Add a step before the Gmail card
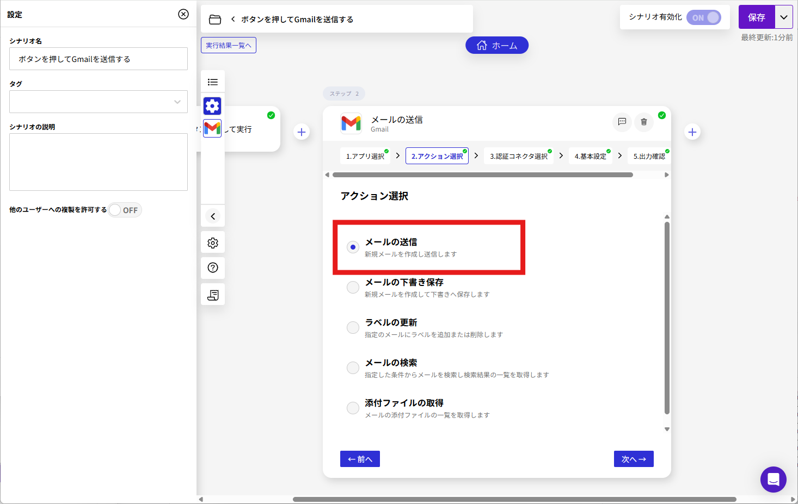Viewport: 798px width, 504px height. pos(302,132)
